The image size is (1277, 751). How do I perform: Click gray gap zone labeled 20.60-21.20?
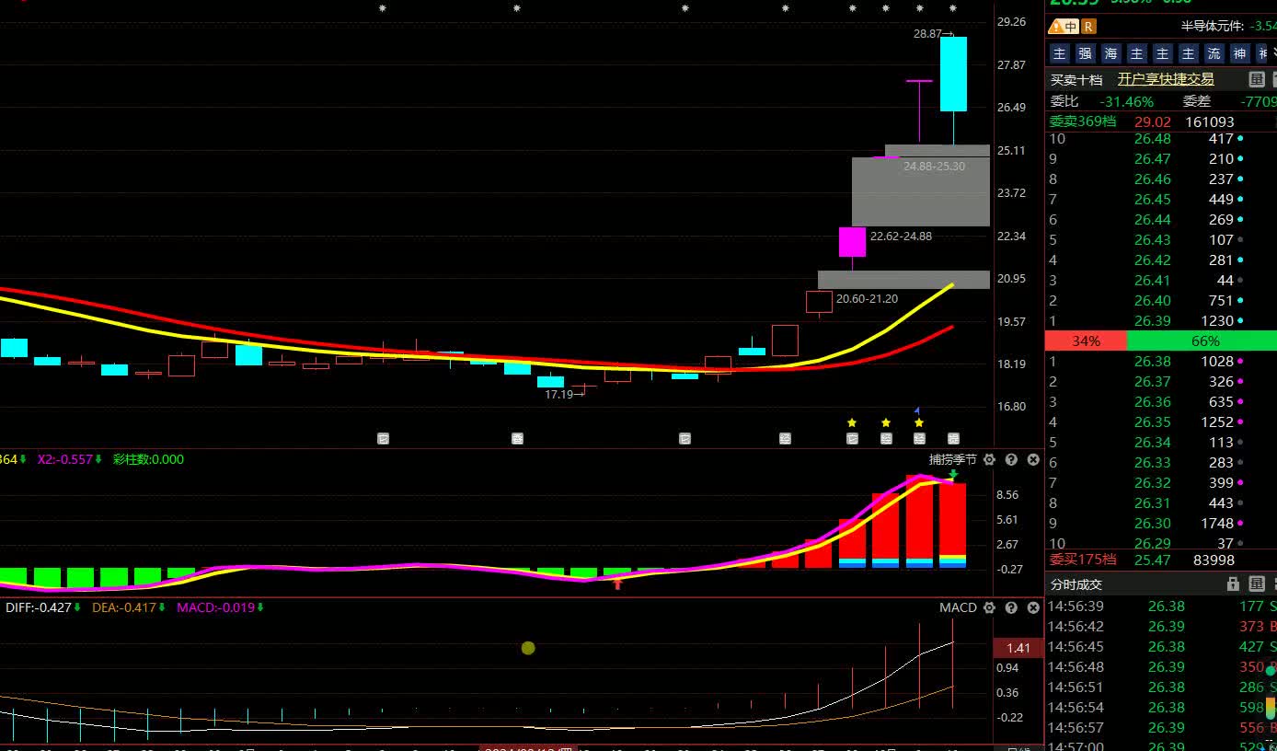click(903, 280)
